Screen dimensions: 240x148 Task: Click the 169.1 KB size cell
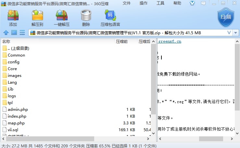tap(127, 130)
